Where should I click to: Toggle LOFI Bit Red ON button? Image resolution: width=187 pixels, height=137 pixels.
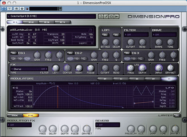(x=105, y=35)
